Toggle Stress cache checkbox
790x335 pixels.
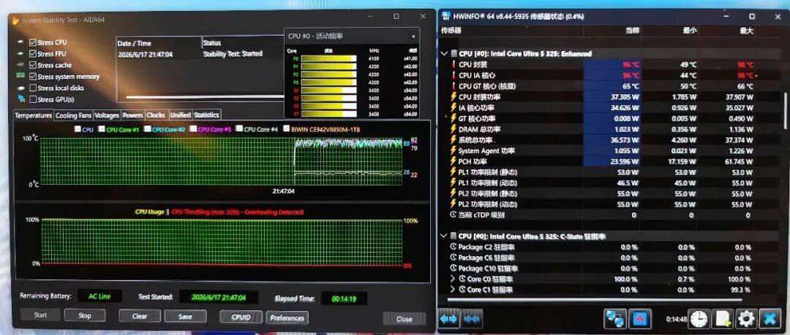pos(33,66)
